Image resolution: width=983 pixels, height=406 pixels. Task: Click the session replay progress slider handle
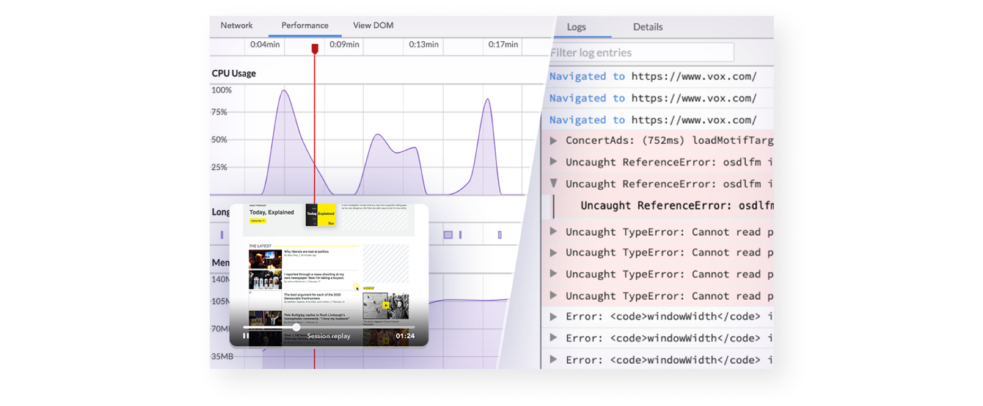(x=297, y=327)
